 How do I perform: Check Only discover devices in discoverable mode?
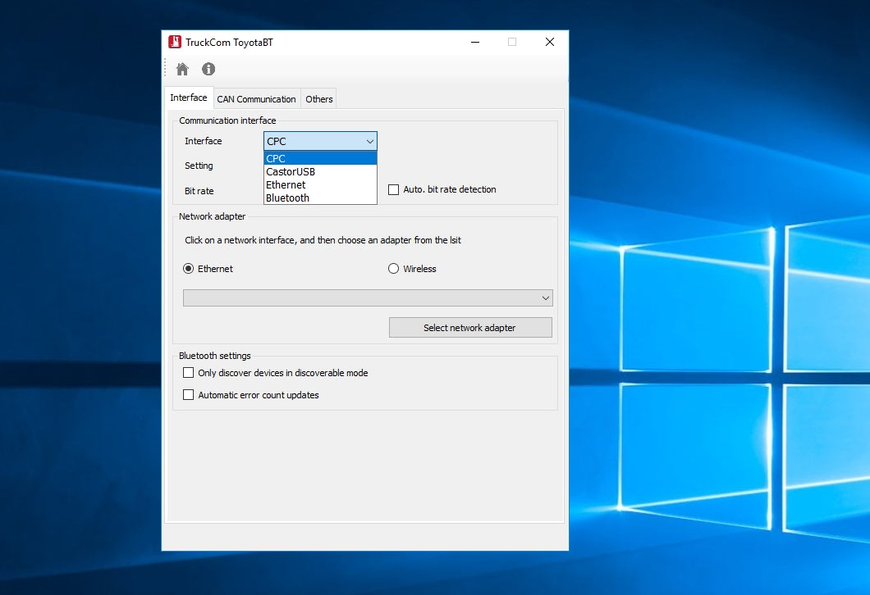[189, 373]
